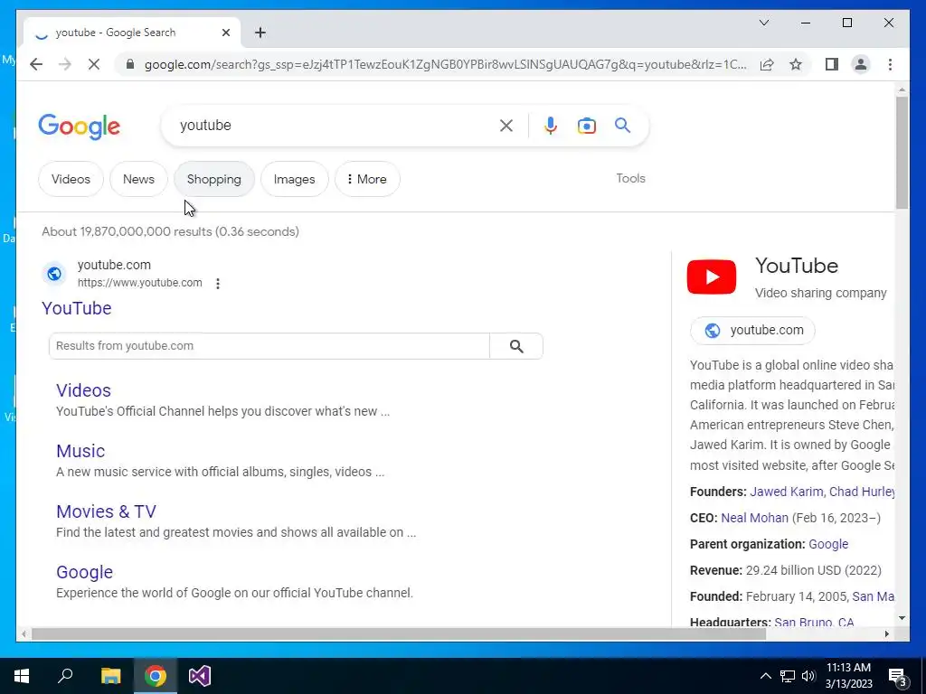Open network status tray icon
The height and width of the screenshot is (694, 926).
pyautogui.click(x=788, y=676)
